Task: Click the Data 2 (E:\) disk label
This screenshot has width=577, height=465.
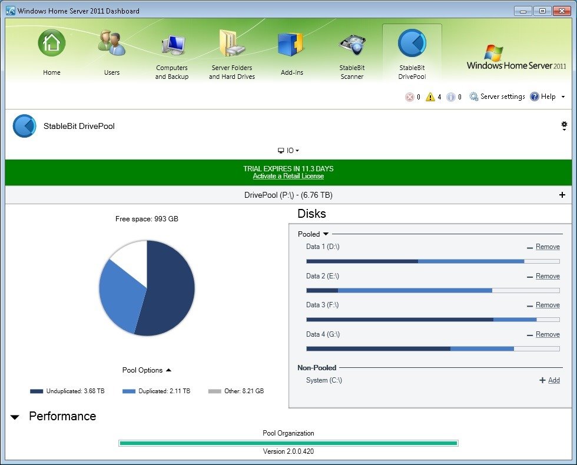Action: point(323,276)
